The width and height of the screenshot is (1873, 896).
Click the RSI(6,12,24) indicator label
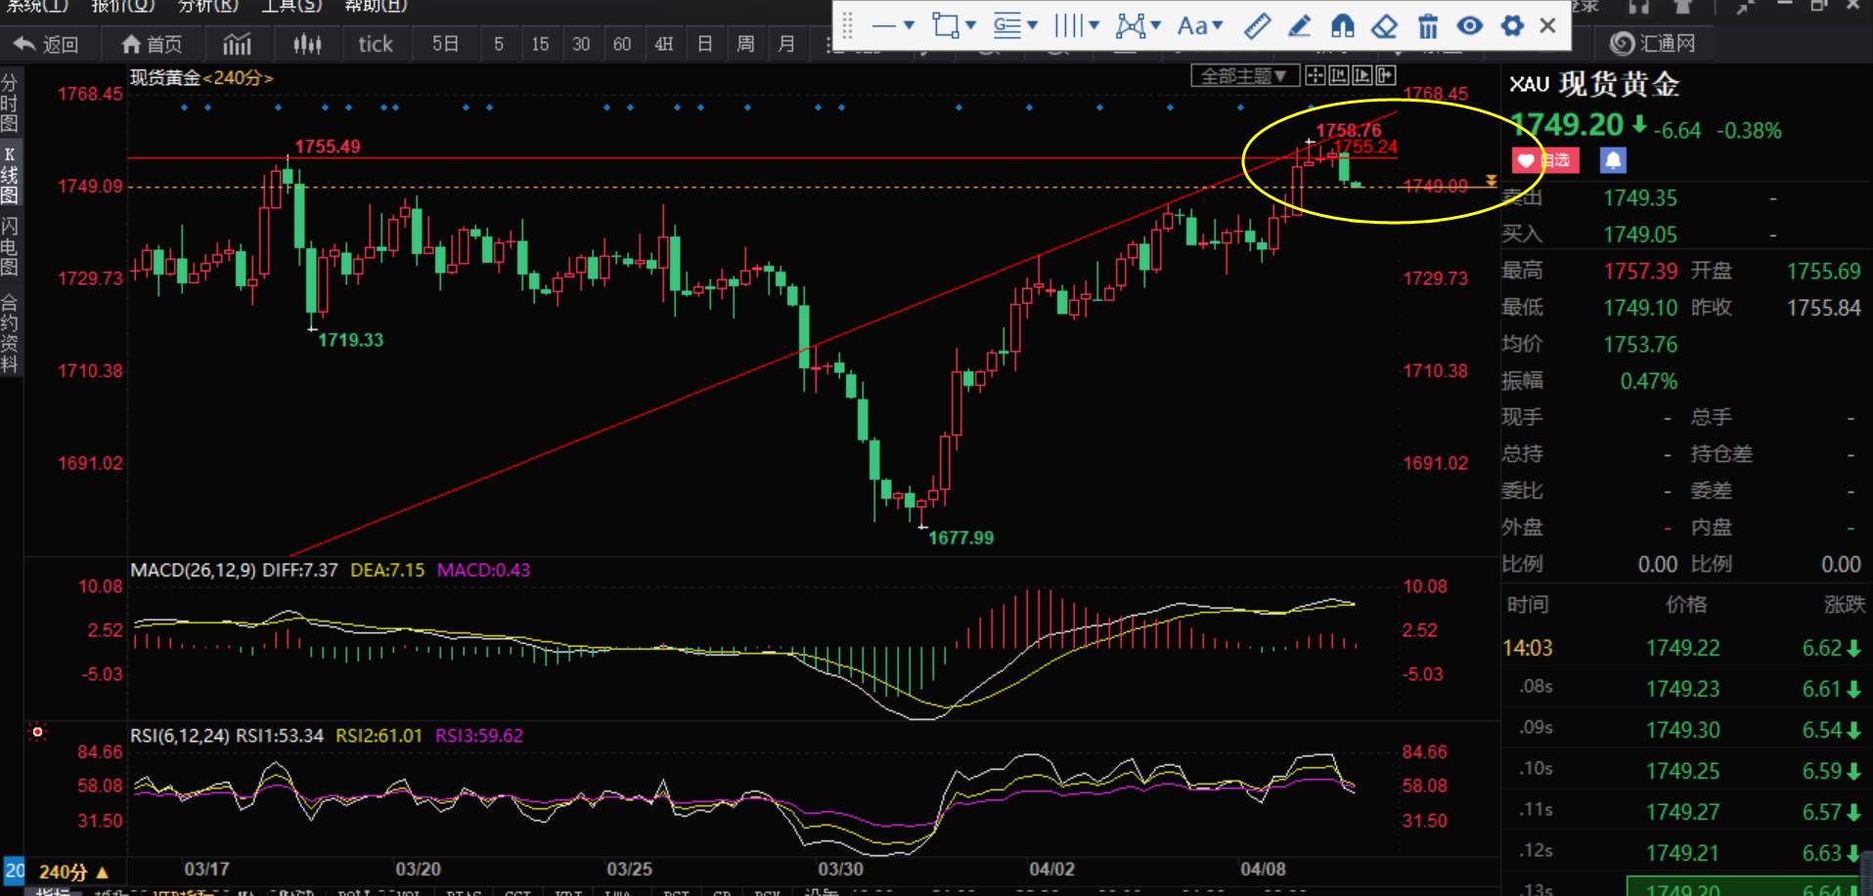pyautogui.click(x=179, y=736)
